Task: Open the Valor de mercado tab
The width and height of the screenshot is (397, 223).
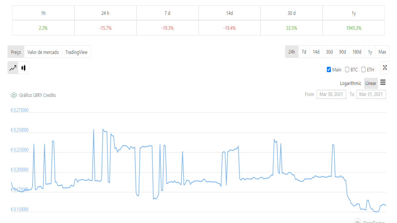Action: point(43,52)
